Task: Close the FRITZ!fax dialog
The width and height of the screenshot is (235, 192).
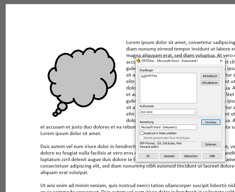Action: coord(221,61)
